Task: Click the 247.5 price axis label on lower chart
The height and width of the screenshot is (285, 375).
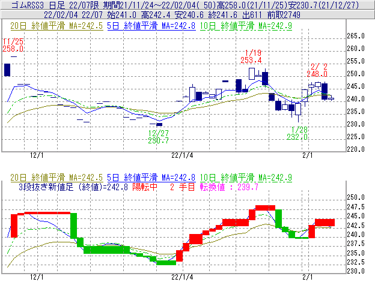Action: (356, 207)
